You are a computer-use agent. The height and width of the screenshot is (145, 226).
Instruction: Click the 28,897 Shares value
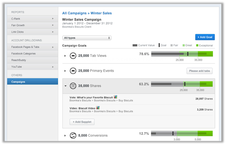(204, 99)
